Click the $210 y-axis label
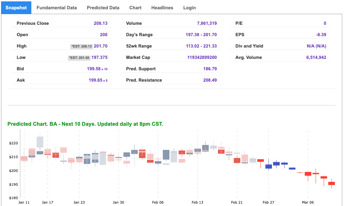 click(13, 157)
